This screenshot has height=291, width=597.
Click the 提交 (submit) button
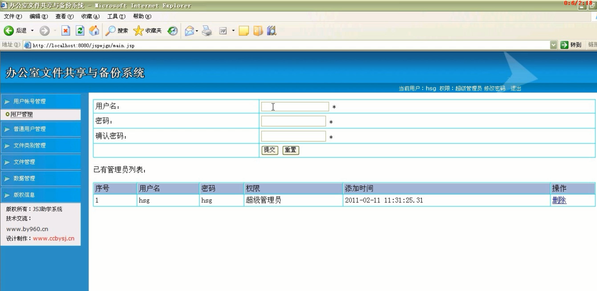click(270, 150)
